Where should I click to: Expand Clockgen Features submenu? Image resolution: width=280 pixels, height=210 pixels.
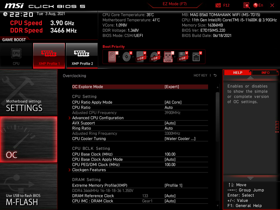[x=140, y=170]
